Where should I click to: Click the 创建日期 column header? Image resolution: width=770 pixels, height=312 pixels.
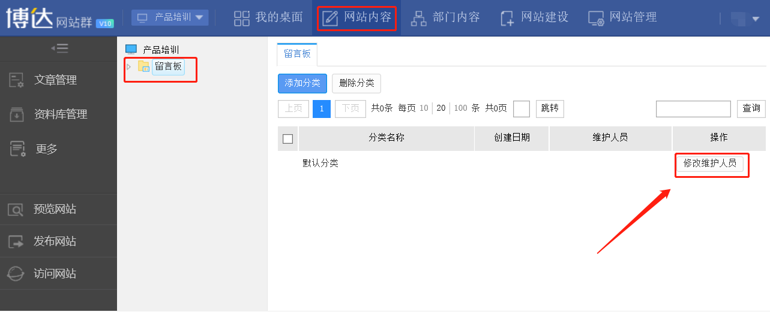pos(512,138)
